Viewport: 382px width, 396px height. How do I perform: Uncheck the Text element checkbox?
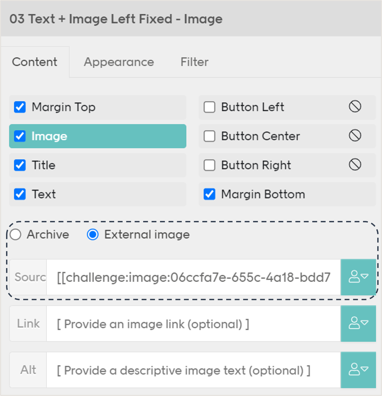click(20, 194)
